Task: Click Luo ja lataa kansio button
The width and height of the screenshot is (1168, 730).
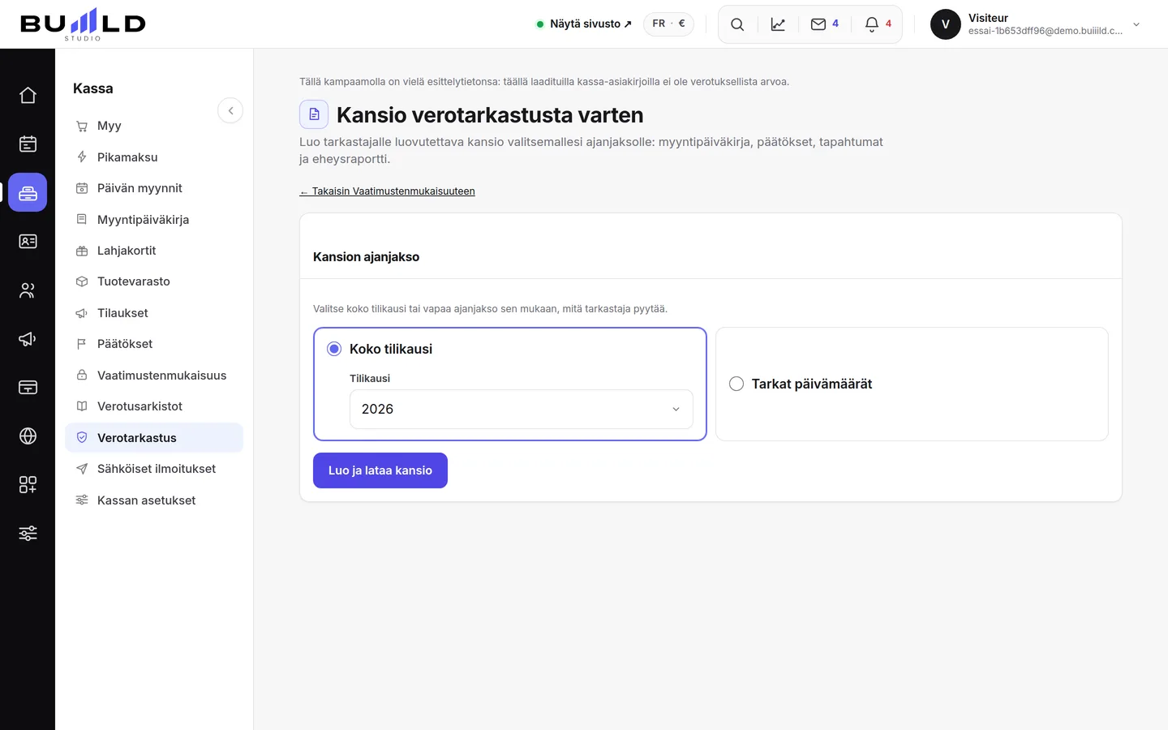Action: [x=380, y=470]
